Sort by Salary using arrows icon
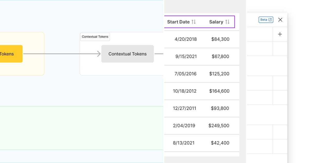The image size is (311, 163). click(227, 22)
